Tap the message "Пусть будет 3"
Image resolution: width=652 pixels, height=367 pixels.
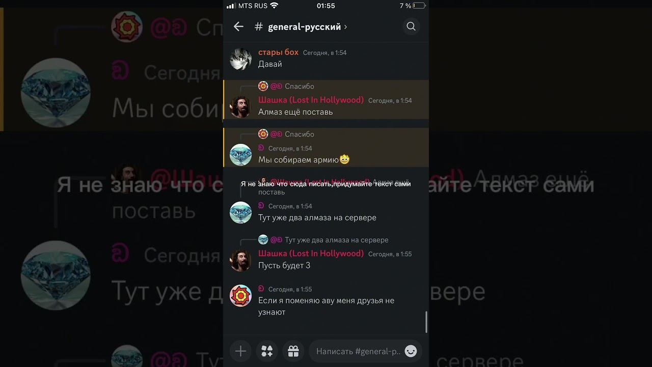(x=284, y=266)
